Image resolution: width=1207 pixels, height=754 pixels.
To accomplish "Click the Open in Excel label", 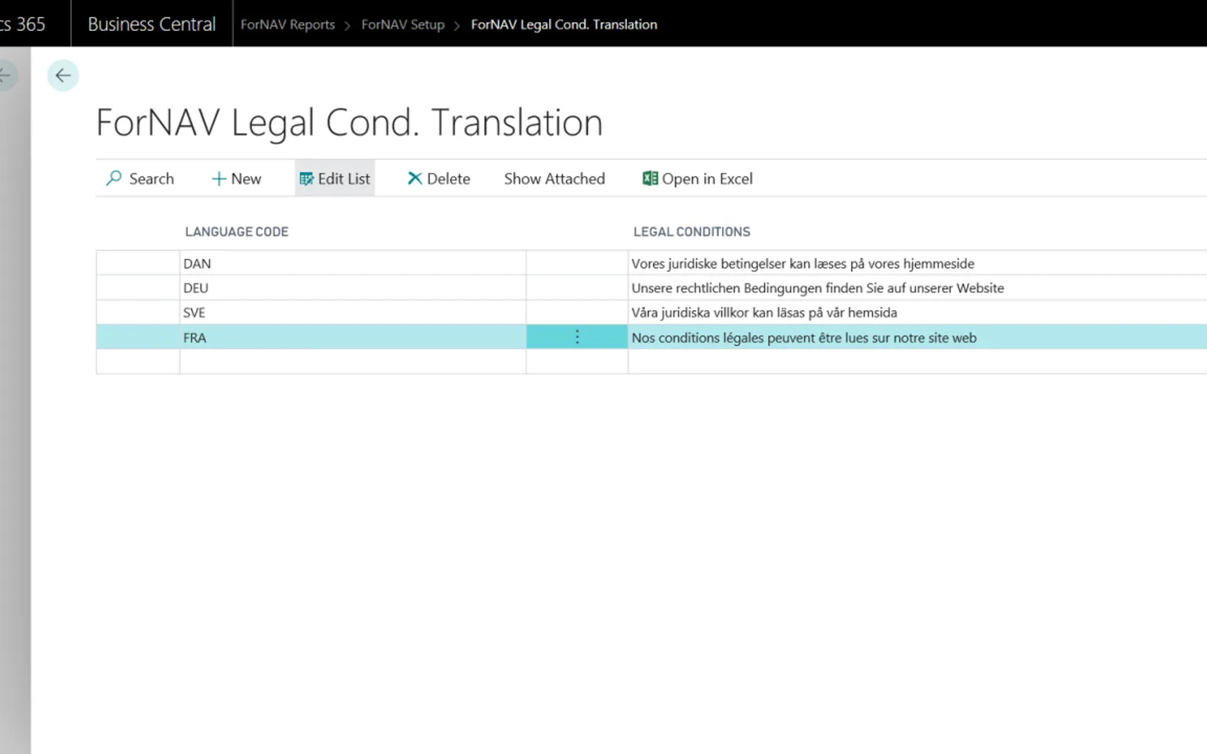I will pyautogui.click(x=708, y=179).
